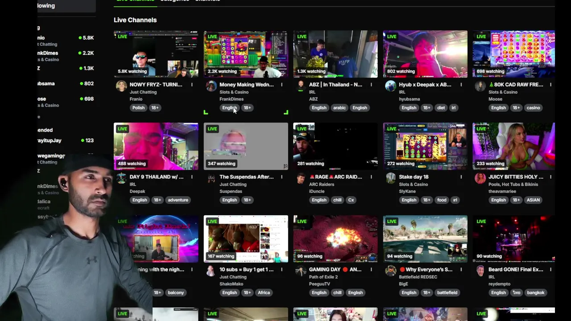
Task: Open three-dot menu on Beard GONE card
Action: pyautogui.click(x=550, y=270)
